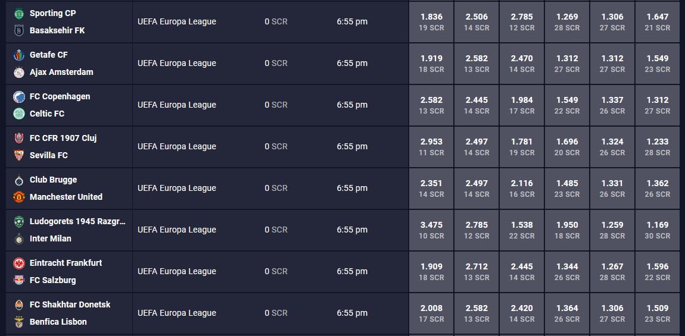Click the Benfica Lisbon team crest

(19, 322)
